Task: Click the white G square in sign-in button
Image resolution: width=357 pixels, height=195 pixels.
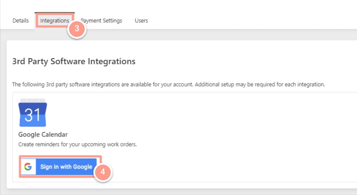Action: (28, 167)
